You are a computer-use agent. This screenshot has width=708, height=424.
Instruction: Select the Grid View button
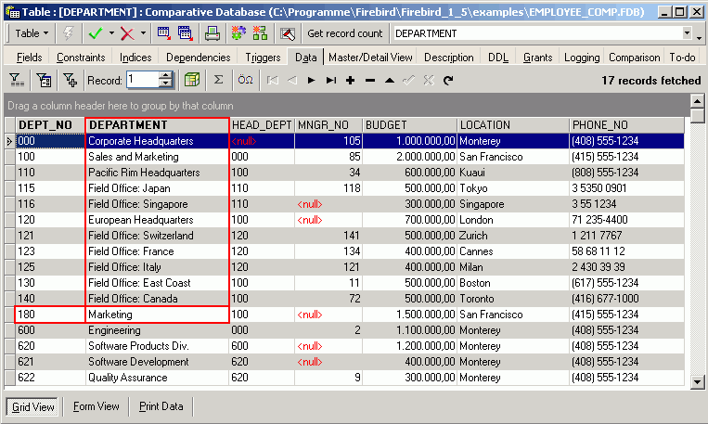(x=32, y=407)
